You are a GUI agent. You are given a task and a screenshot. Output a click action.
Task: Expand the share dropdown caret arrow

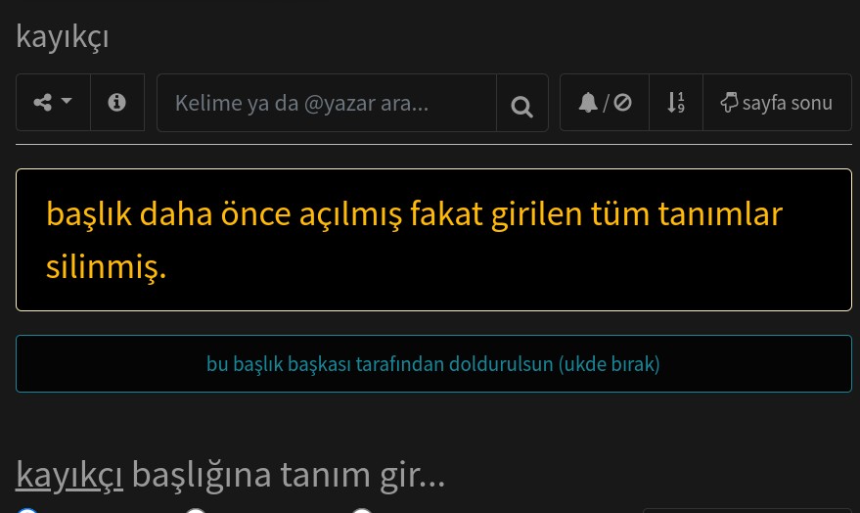[67, 101]
